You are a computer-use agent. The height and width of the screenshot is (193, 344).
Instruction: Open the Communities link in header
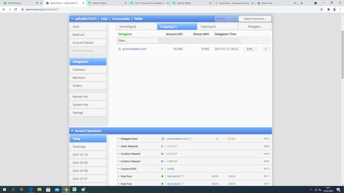tap(120, 19)
